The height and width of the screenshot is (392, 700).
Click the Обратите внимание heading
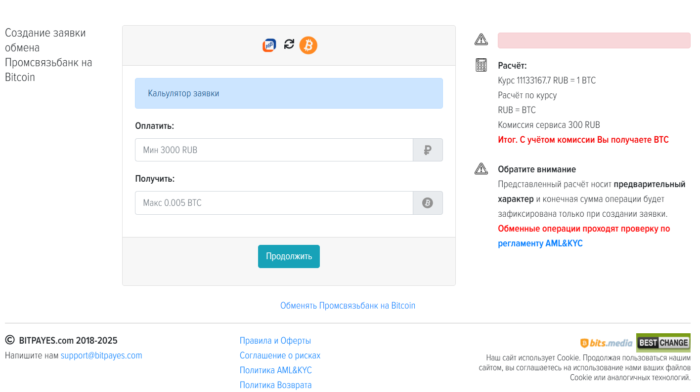click(x=537, y=169)
